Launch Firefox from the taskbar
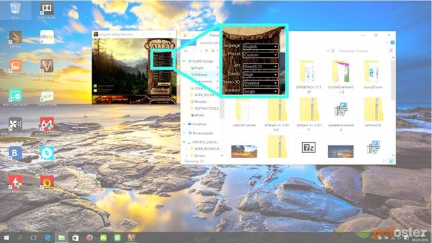 89,238
